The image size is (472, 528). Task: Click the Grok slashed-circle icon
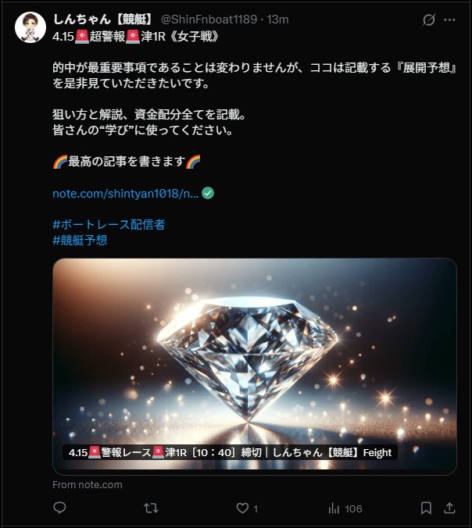click(428, 20)
